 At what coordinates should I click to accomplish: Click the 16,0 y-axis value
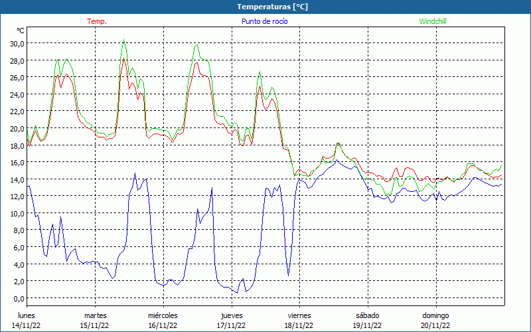[x=17, y=163]
